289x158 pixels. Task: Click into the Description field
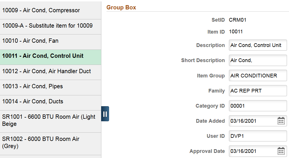click(257, 45)
